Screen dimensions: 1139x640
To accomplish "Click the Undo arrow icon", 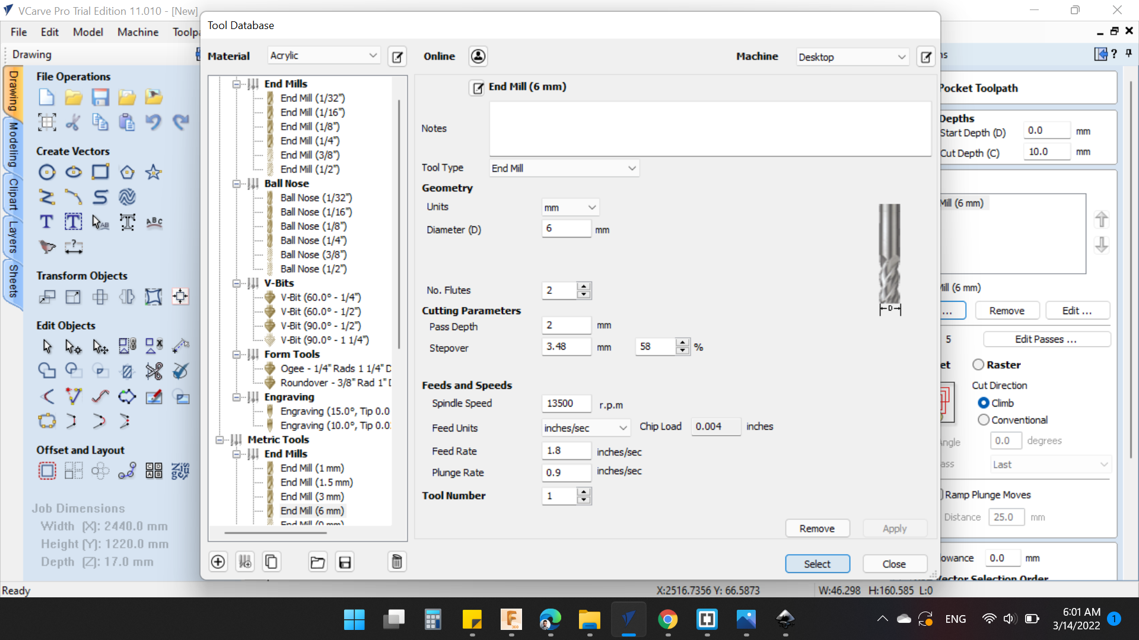I will [154, 122].
